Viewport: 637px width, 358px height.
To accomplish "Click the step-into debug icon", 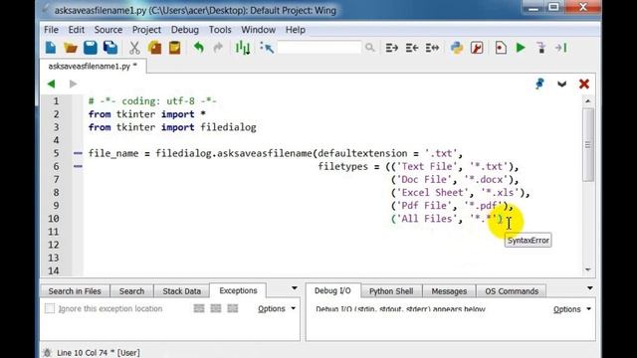I will (541, 48).
